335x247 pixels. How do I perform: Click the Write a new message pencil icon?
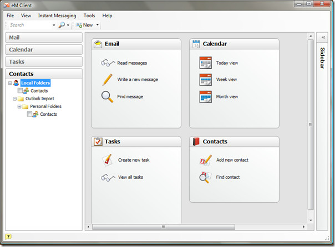(107, 79)
